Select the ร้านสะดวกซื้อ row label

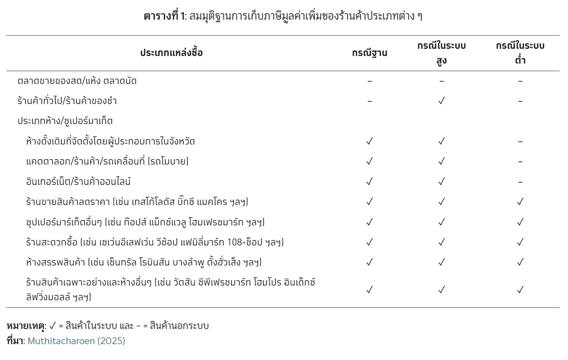155,242
